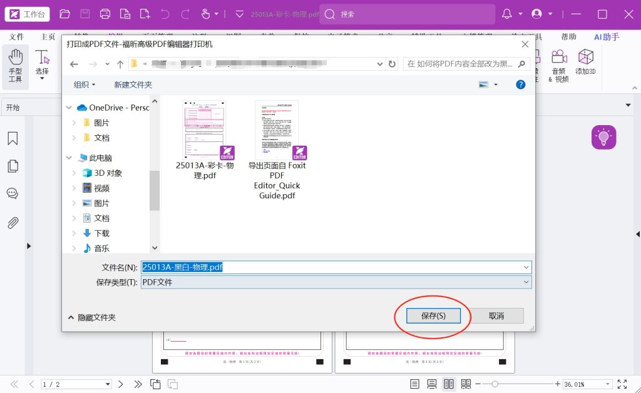Click the Add 3D (添加3D) icon

pyautogui.click(x=585, y=63)
